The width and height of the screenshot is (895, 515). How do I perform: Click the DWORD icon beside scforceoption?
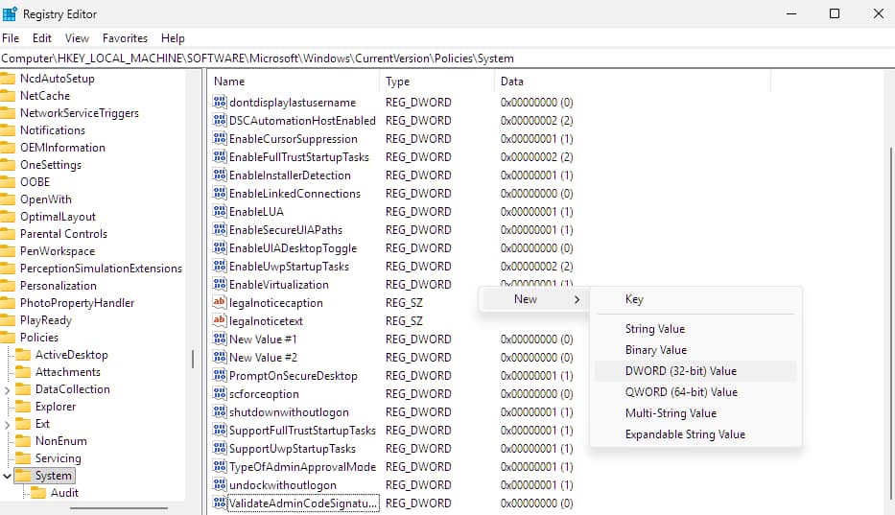[x=220, y=394]
